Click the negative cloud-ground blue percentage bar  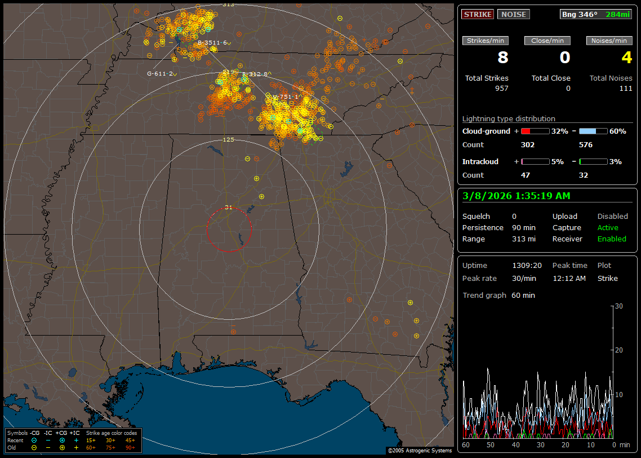tap(593, 131)
